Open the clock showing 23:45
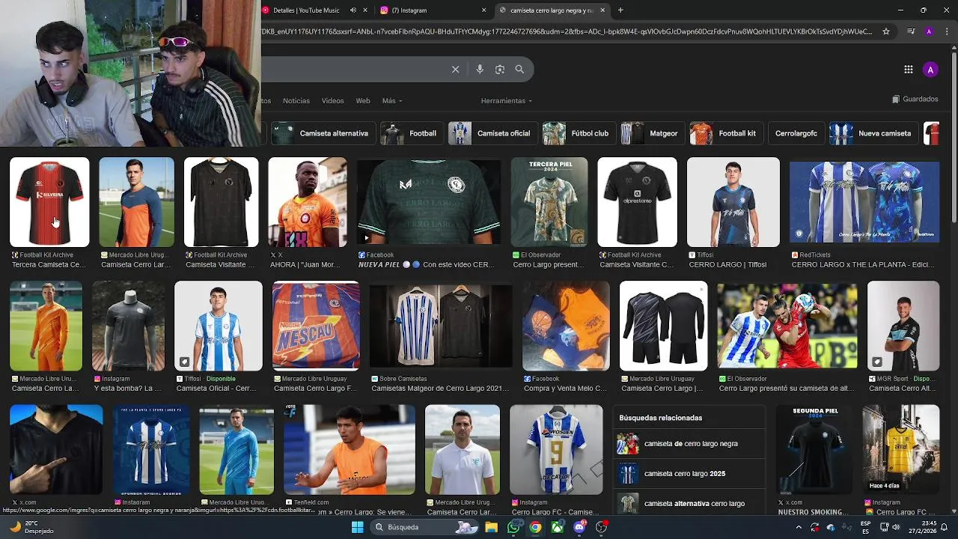Screen dimensions: 958x539 point(923,527)
